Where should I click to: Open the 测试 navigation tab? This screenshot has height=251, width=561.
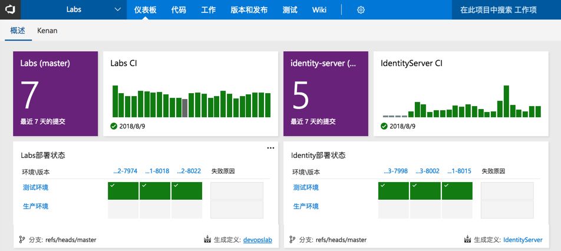click(290, 9)
